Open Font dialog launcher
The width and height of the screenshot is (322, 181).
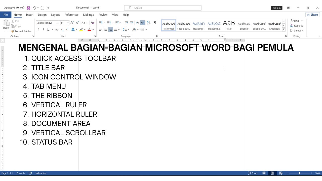(x=95, y=36)
